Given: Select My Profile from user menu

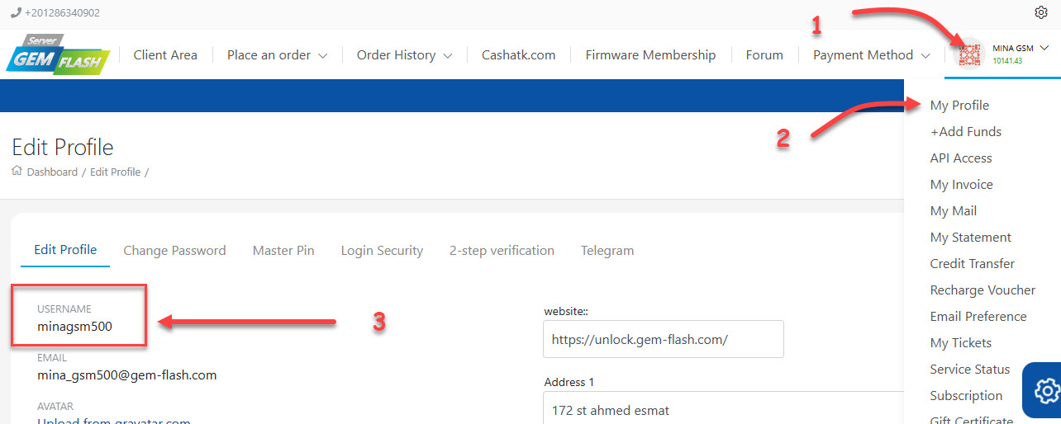Looking at the screenshot, I should [x=959, y=106].
